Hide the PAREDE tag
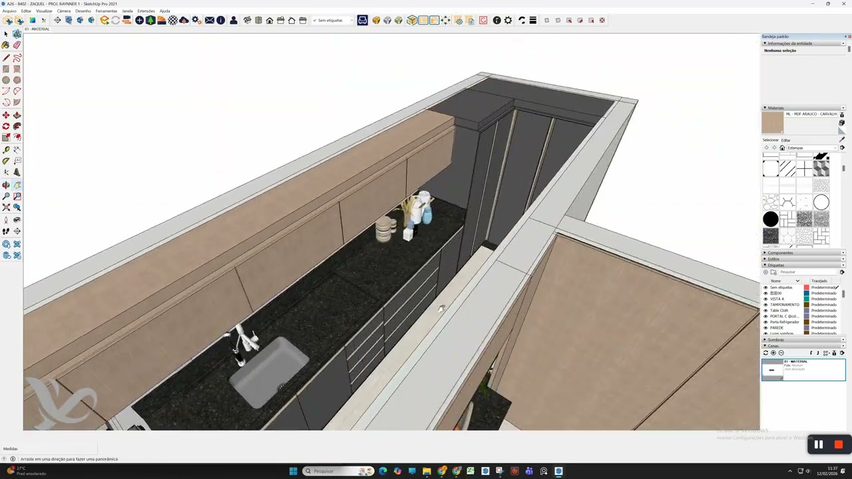 coord(765,328)
